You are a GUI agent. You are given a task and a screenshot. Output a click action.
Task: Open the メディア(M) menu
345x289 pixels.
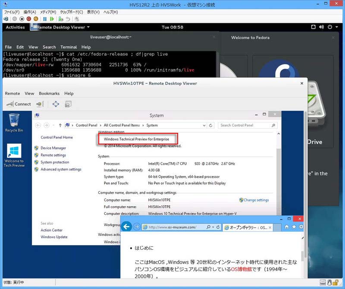coord(48,12)
